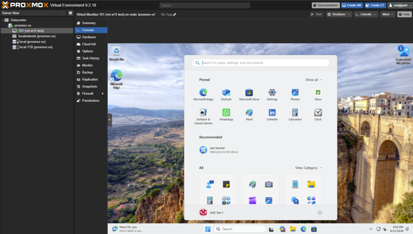This screenshot has width=413, height=234.
Task: Open File Explorer from the taskbar
Action: tap(293, 229)
